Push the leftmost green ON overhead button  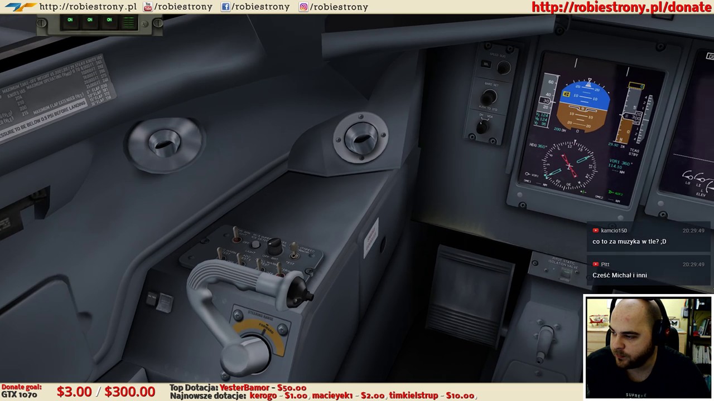click(x=70, y=21)
